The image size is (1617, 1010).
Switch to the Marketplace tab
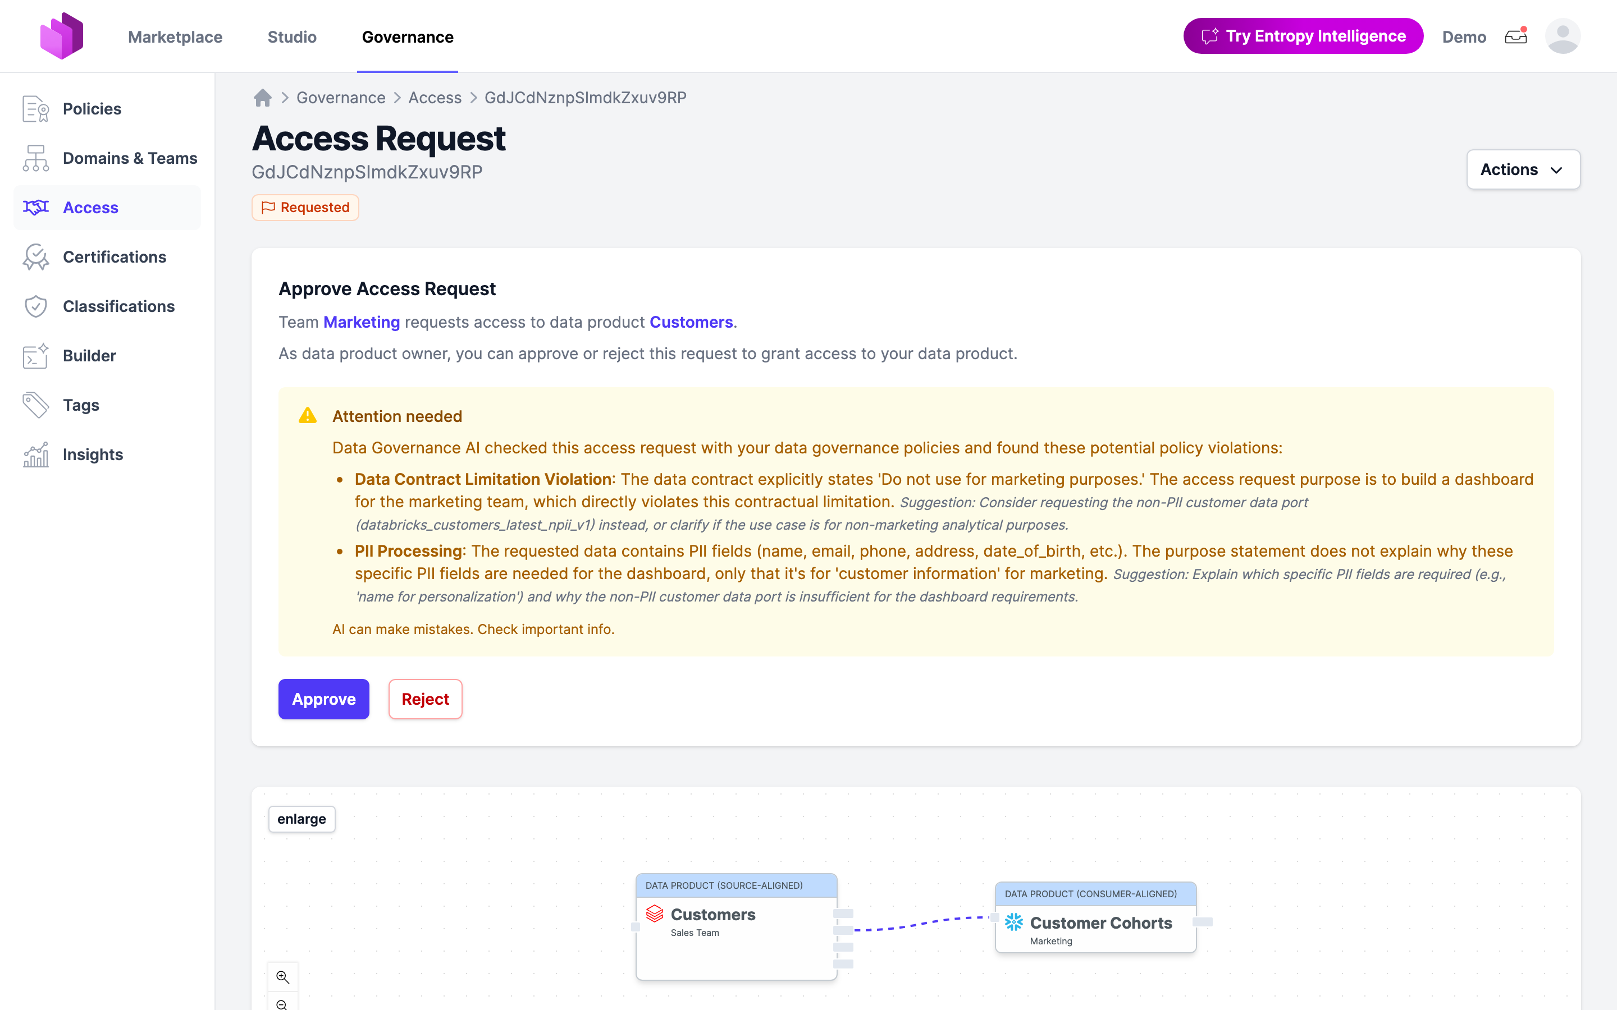tap(175, 36)
